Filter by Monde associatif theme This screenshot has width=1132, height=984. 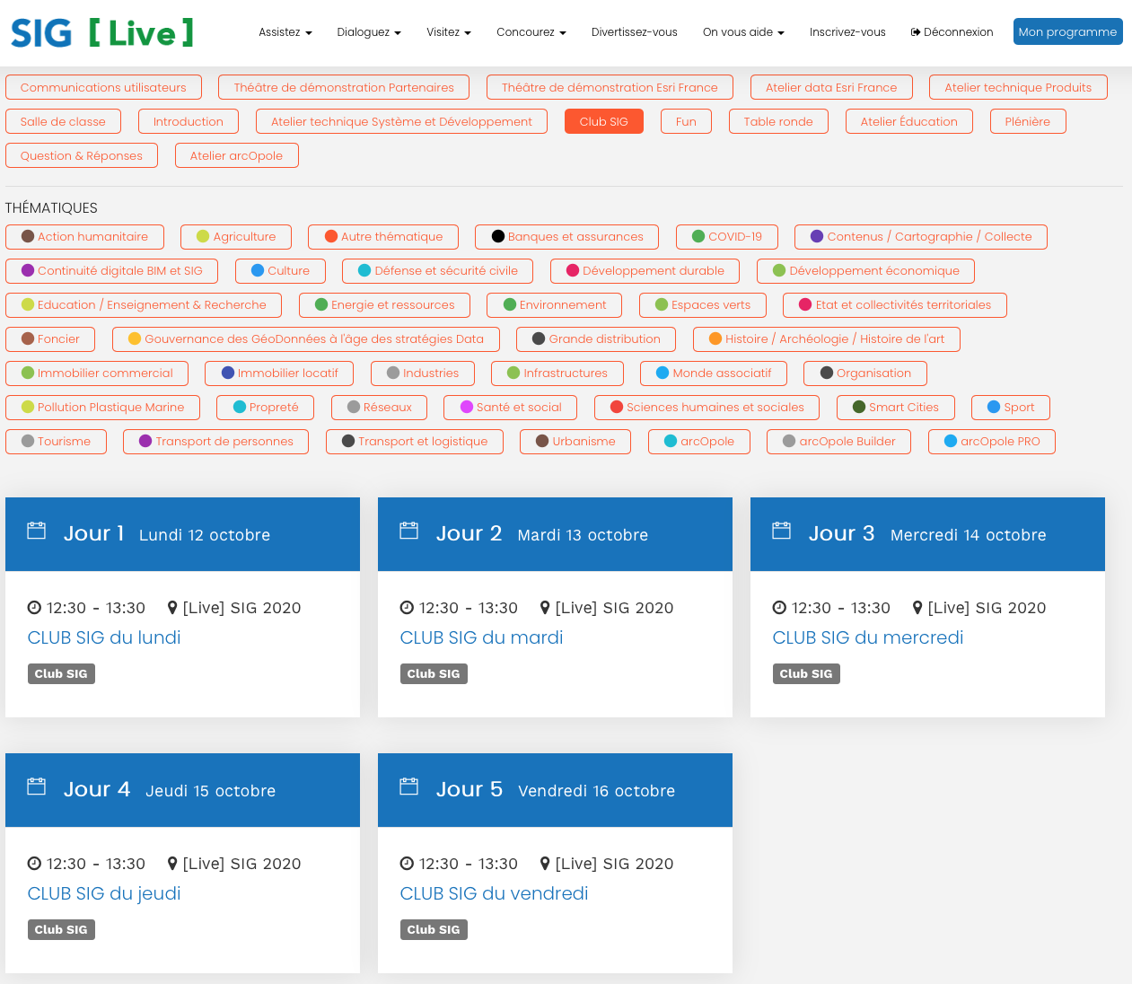point(714,373)
